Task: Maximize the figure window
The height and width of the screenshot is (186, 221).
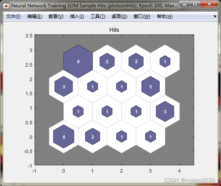Action: 195,4
